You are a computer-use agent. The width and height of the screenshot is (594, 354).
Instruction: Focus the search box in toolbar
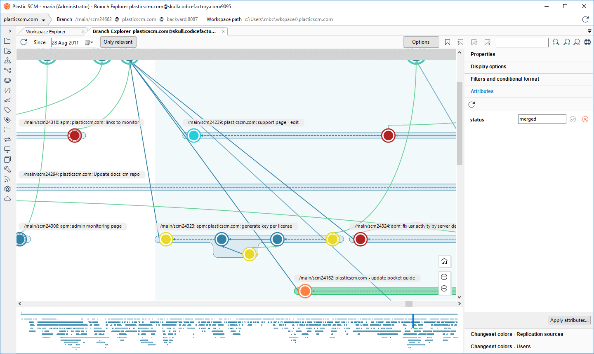pyautogui.click(x=522, y=42)
